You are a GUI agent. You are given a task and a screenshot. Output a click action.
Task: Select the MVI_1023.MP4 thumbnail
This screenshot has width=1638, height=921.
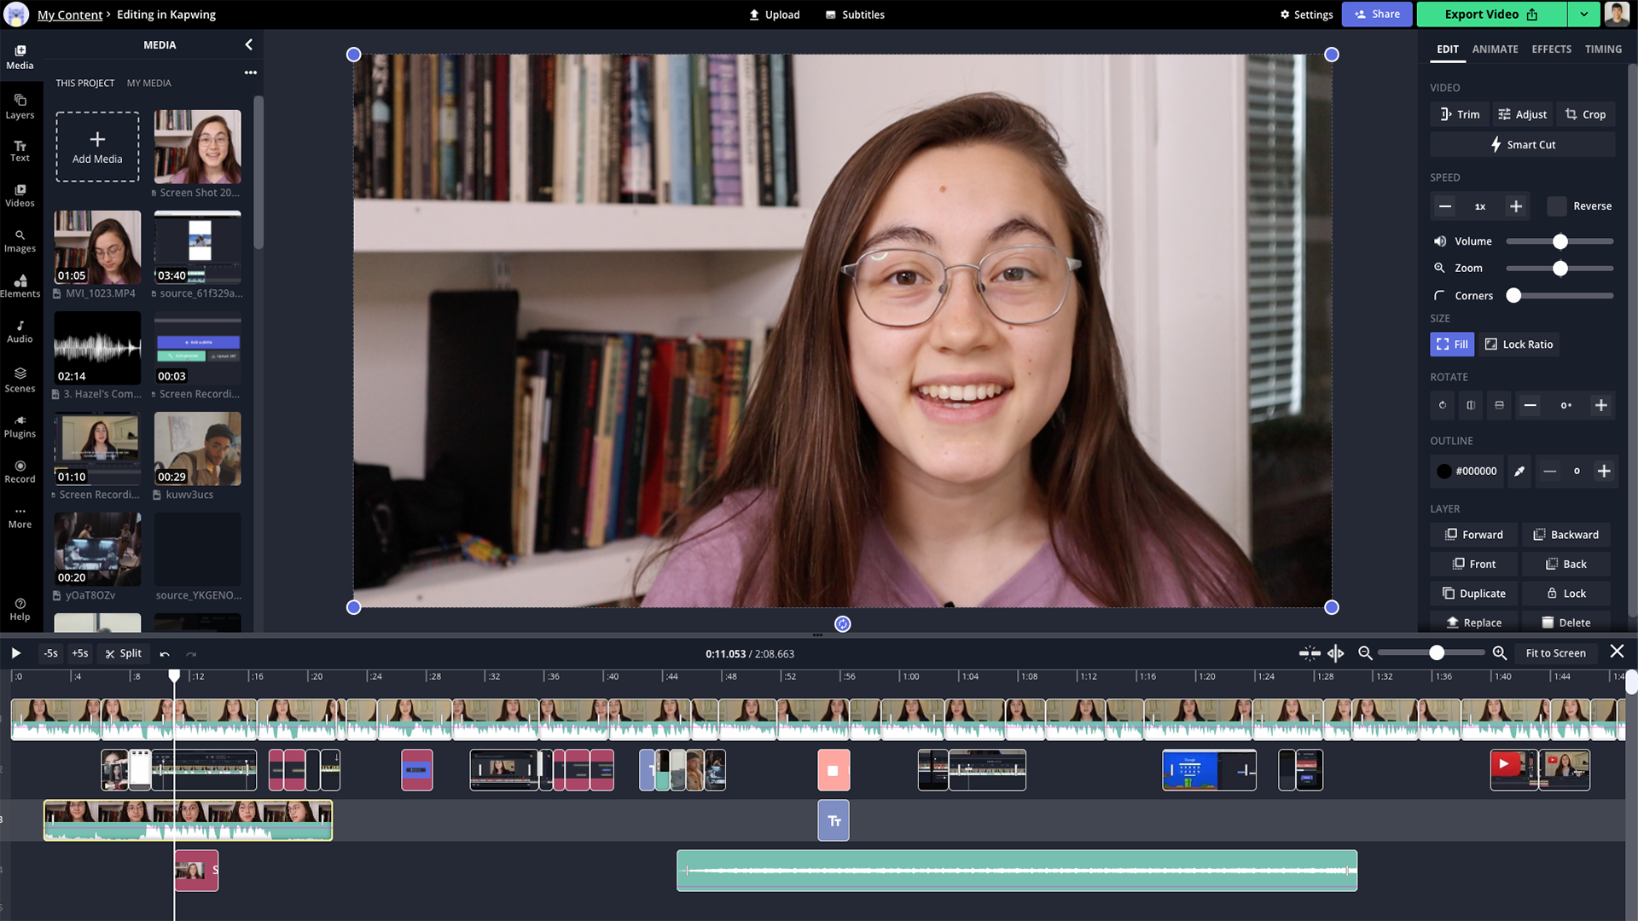click(96, 247)
